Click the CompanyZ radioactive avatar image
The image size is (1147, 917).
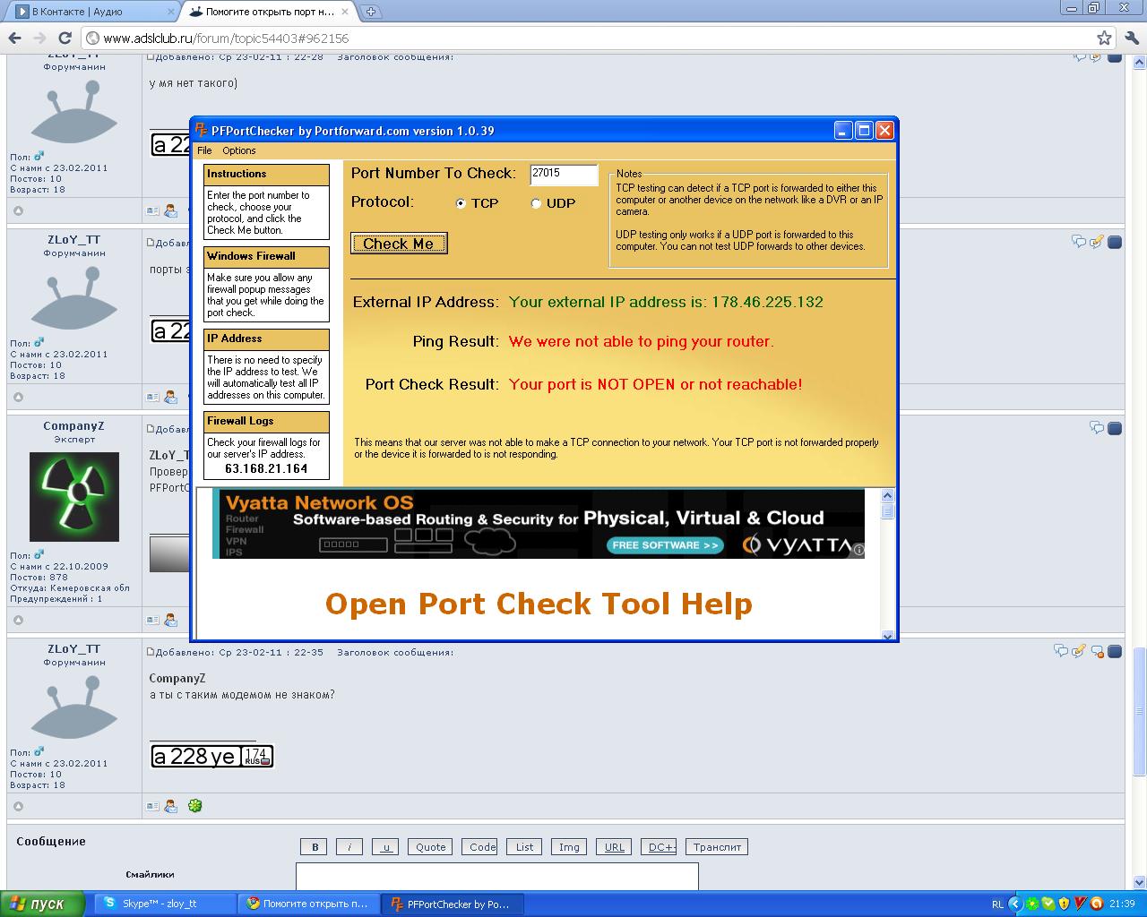click(x=74, y=496)
